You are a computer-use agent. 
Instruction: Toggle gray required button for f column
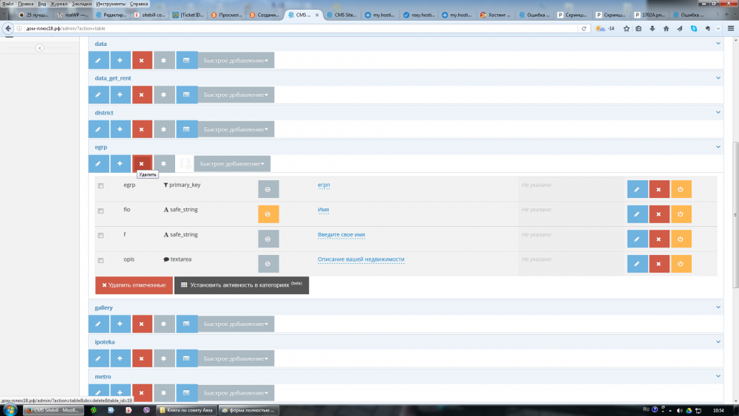pos(268,239)
